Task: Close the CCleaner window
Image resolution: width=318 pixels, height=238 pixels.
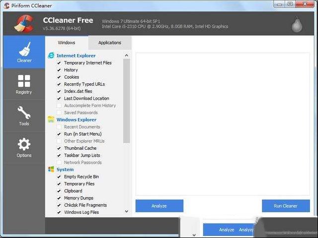Action: pos(305,4)
